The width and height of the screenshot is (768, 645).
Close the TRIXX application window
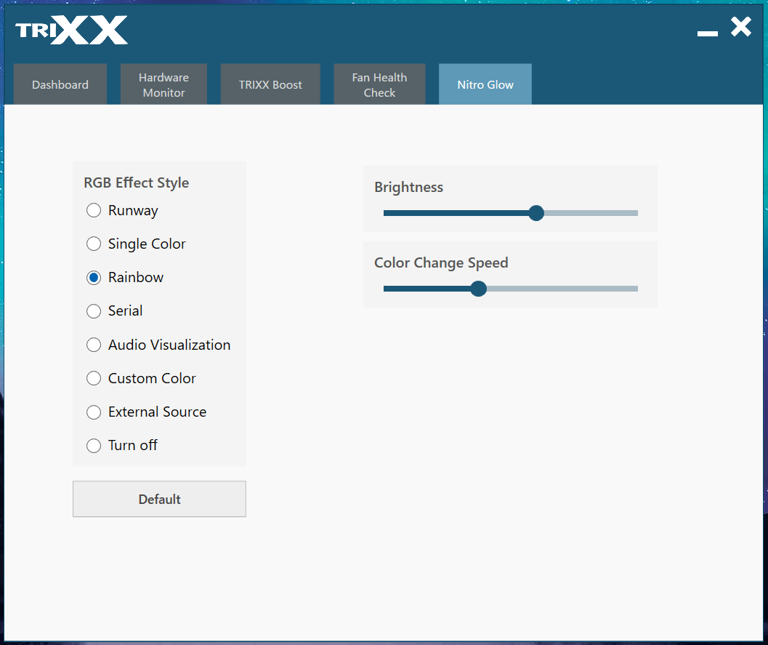pyautogui.click(x=741, y=26)
